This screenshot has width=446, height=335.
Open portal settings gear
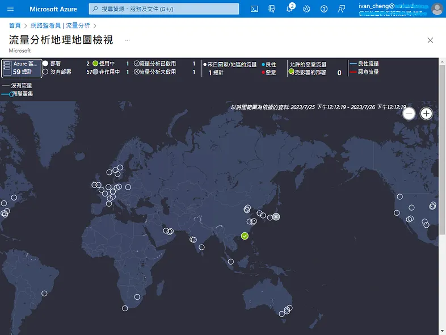pyautogui.click(x=306, y=9)
